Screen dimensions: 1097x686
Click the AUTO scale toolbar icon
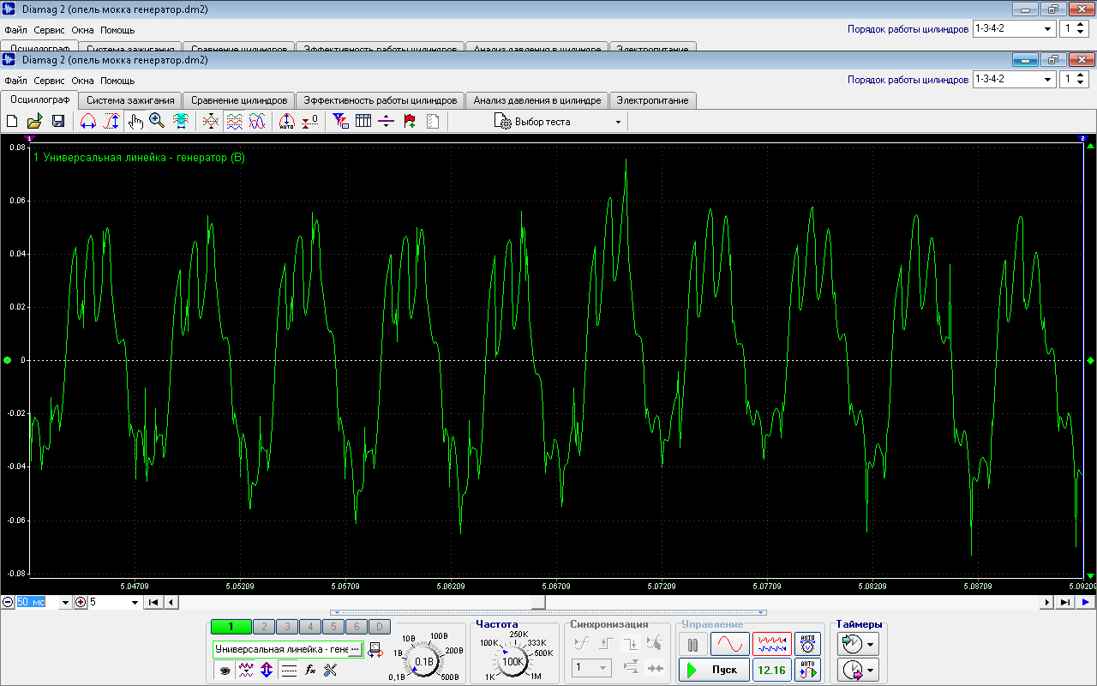[287, 122]
